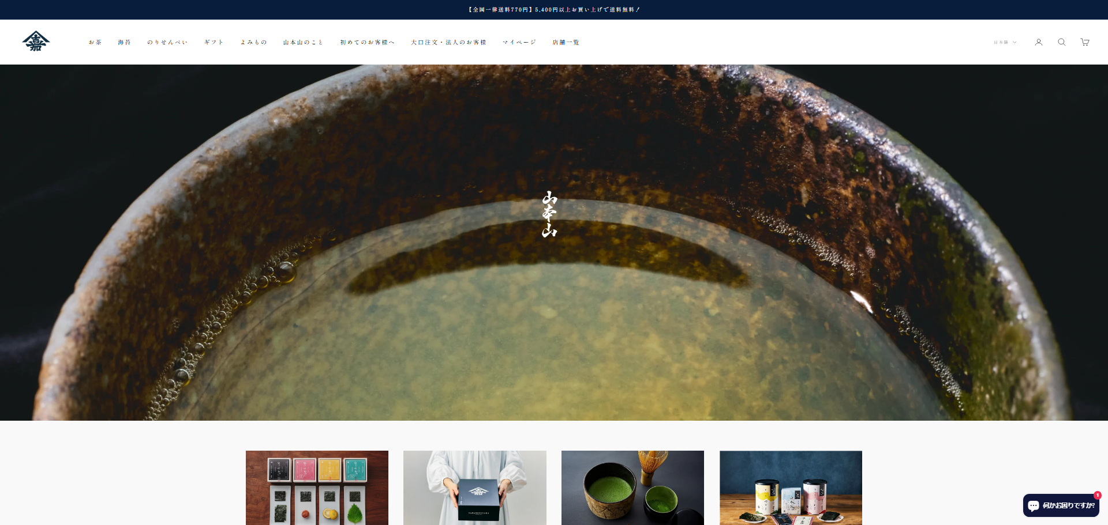Go to 大口注文・法人のお客様 page
The image size is (1108, 525).
448,42
